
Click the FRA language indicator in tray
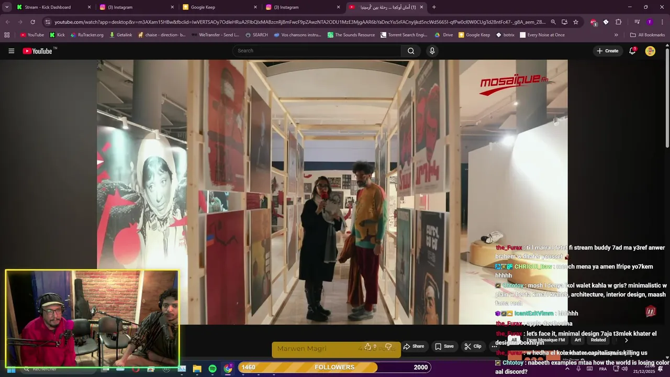point(603,369)
